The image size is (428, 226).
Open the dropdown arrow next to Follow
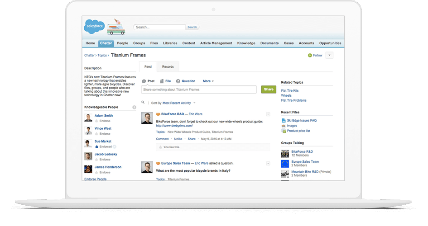coord(329,55)
